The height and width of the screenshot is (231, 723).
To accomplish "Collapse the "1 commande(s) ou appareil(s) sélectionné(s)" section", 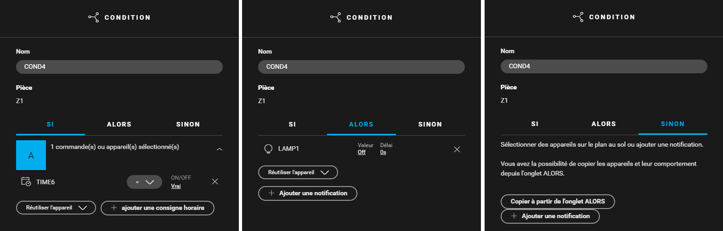I will [220, 149].
